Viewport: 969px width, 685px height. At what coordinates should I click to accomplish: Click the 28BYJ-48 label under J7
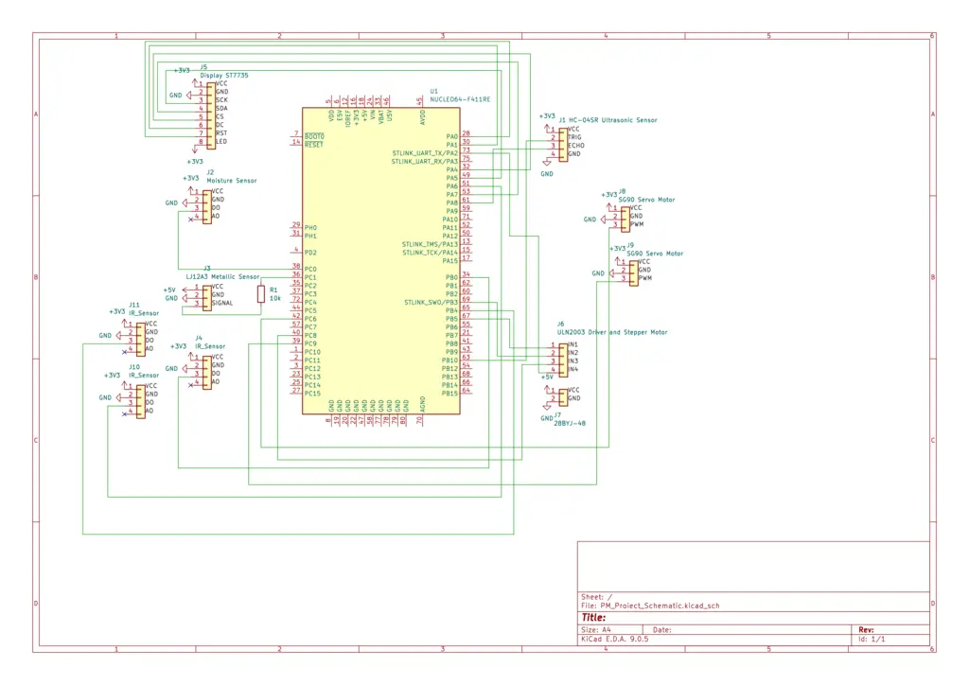(569, 424)
